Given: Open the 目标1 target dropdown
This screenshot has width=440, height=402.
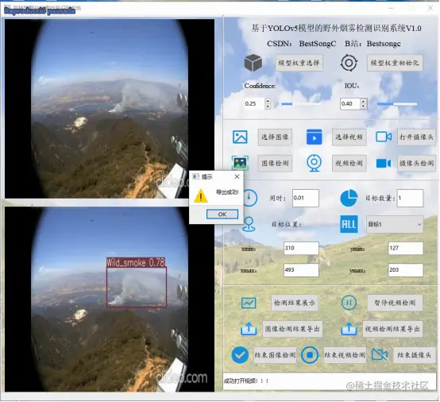Looking at the screenshot, I should tap(394, 224).
